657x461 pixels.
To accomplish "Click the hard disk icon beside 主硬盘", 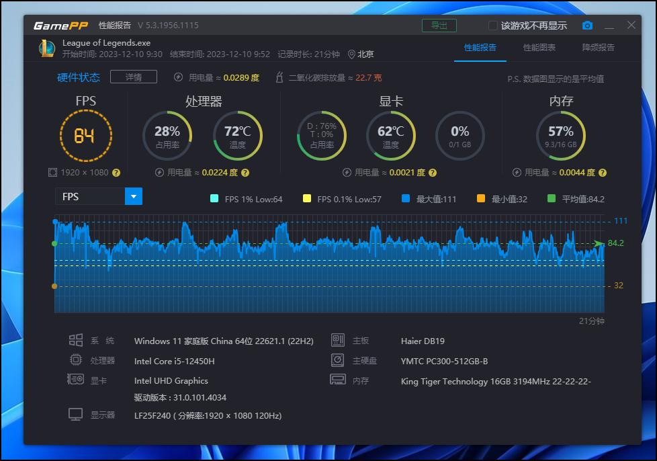I will (338, 360).
